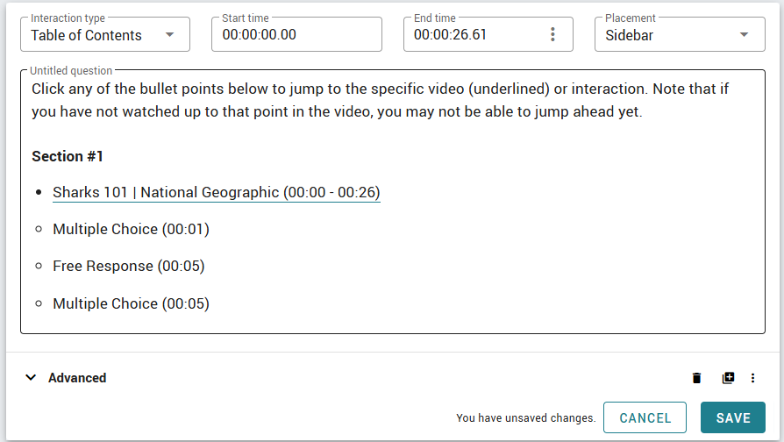
Task: Click Table of Contents interaction type value
Action: pyautogui.click(x=86, y=35)
